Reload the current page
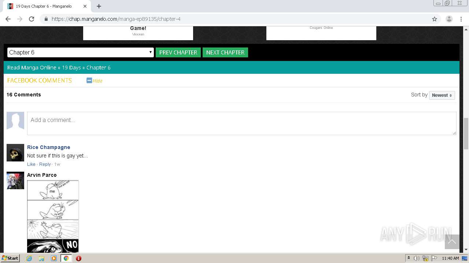 [32, 19]
